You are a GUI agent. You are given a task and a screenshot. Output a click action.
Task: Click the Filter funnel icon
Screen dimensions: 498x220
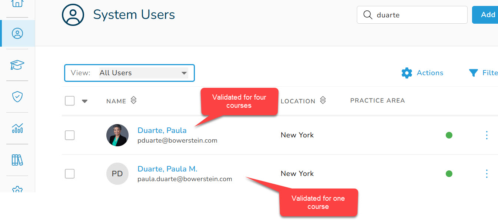[x=473, y=73]
